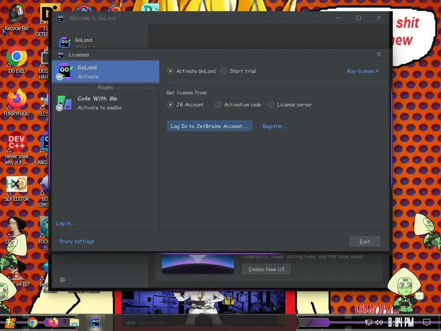Open the network tray icon
This screenshot has width=441, height=331.
point(369,322)
